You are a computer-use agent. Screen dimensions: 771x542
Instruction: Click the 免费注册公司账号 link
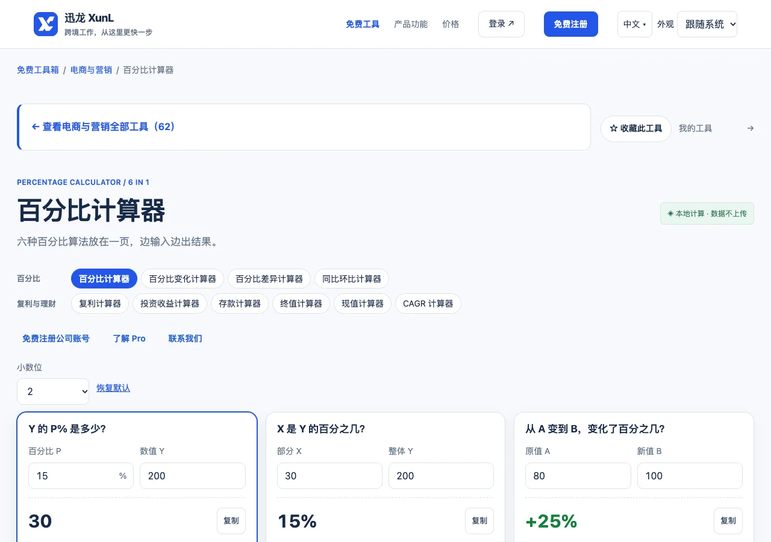click(x=56, y=338)
